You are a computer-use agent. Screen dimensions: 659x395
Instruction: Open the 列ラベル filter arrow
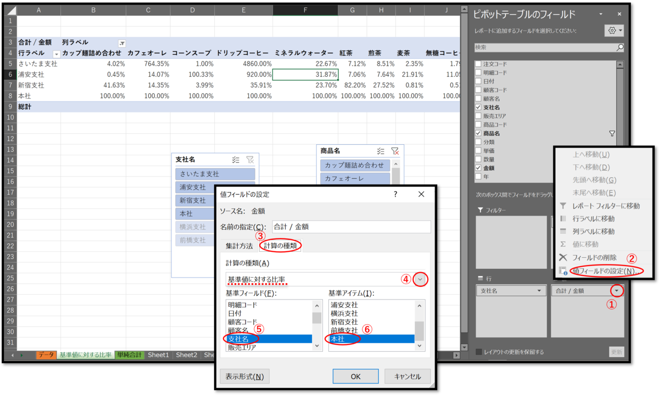click(x=122, y=43)
